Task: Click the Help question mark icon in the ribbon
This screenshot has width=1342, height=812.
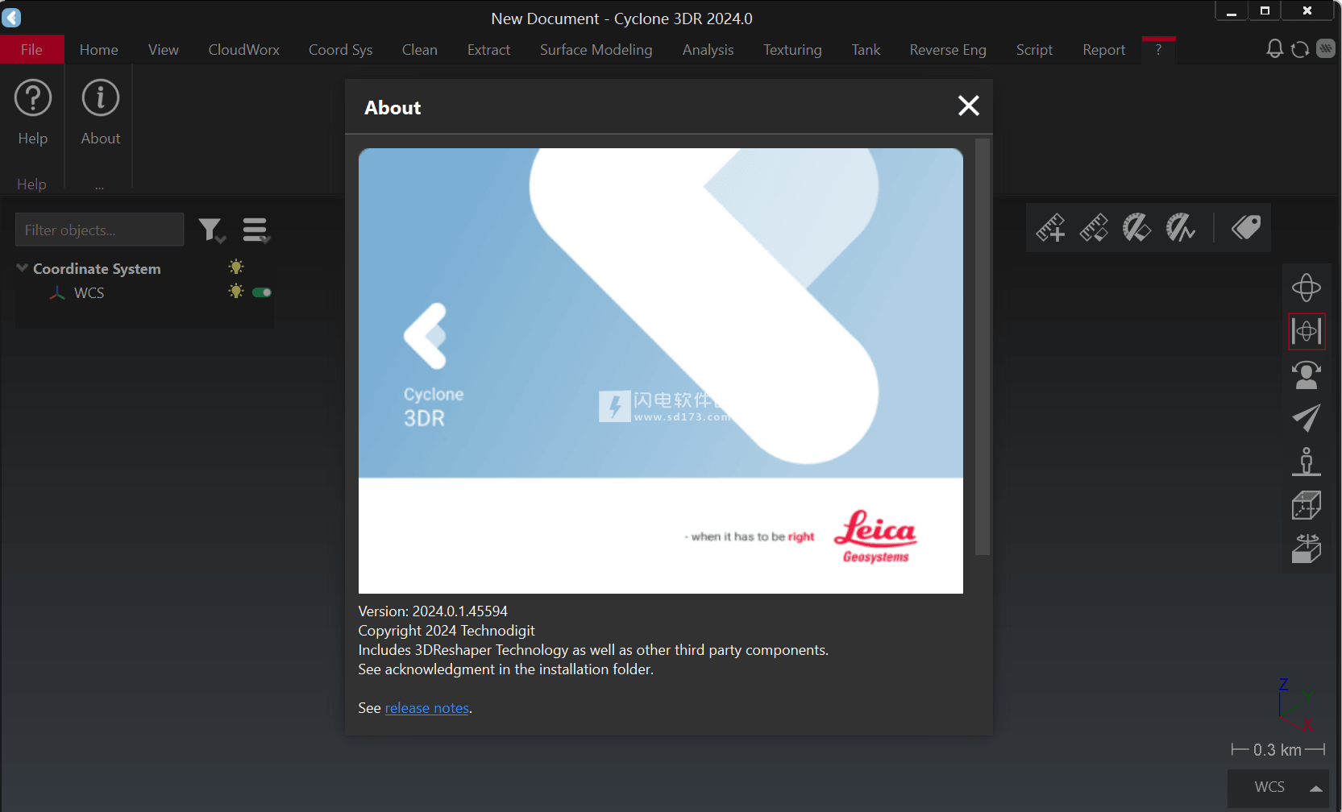Action: point(33,98)
